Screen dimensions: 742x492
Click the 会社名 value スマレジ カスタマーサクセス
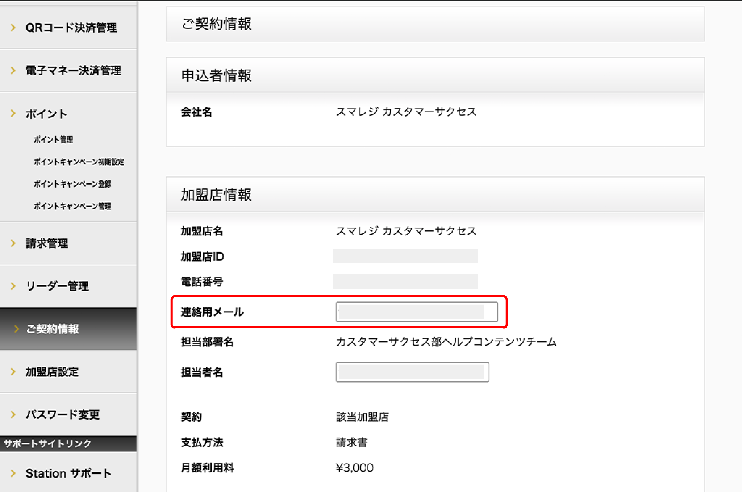[406, 112]
